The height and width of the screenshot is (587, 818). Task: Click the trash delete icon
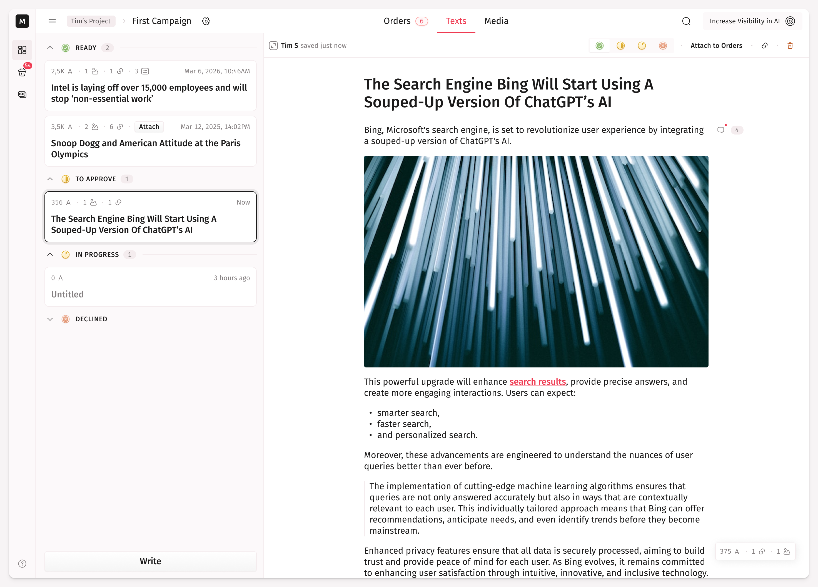(790, 46)
